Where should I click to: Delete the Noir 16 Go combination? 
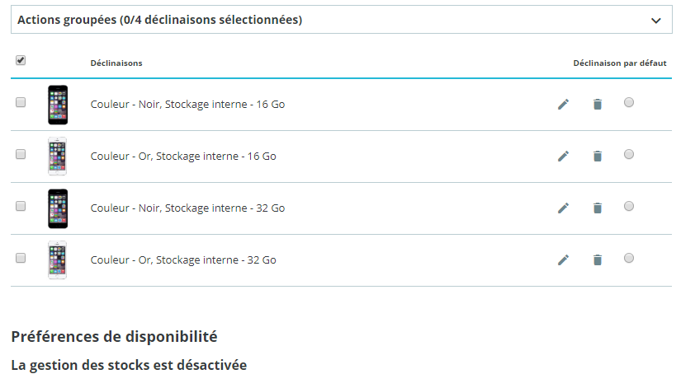(x=598, y=105)
